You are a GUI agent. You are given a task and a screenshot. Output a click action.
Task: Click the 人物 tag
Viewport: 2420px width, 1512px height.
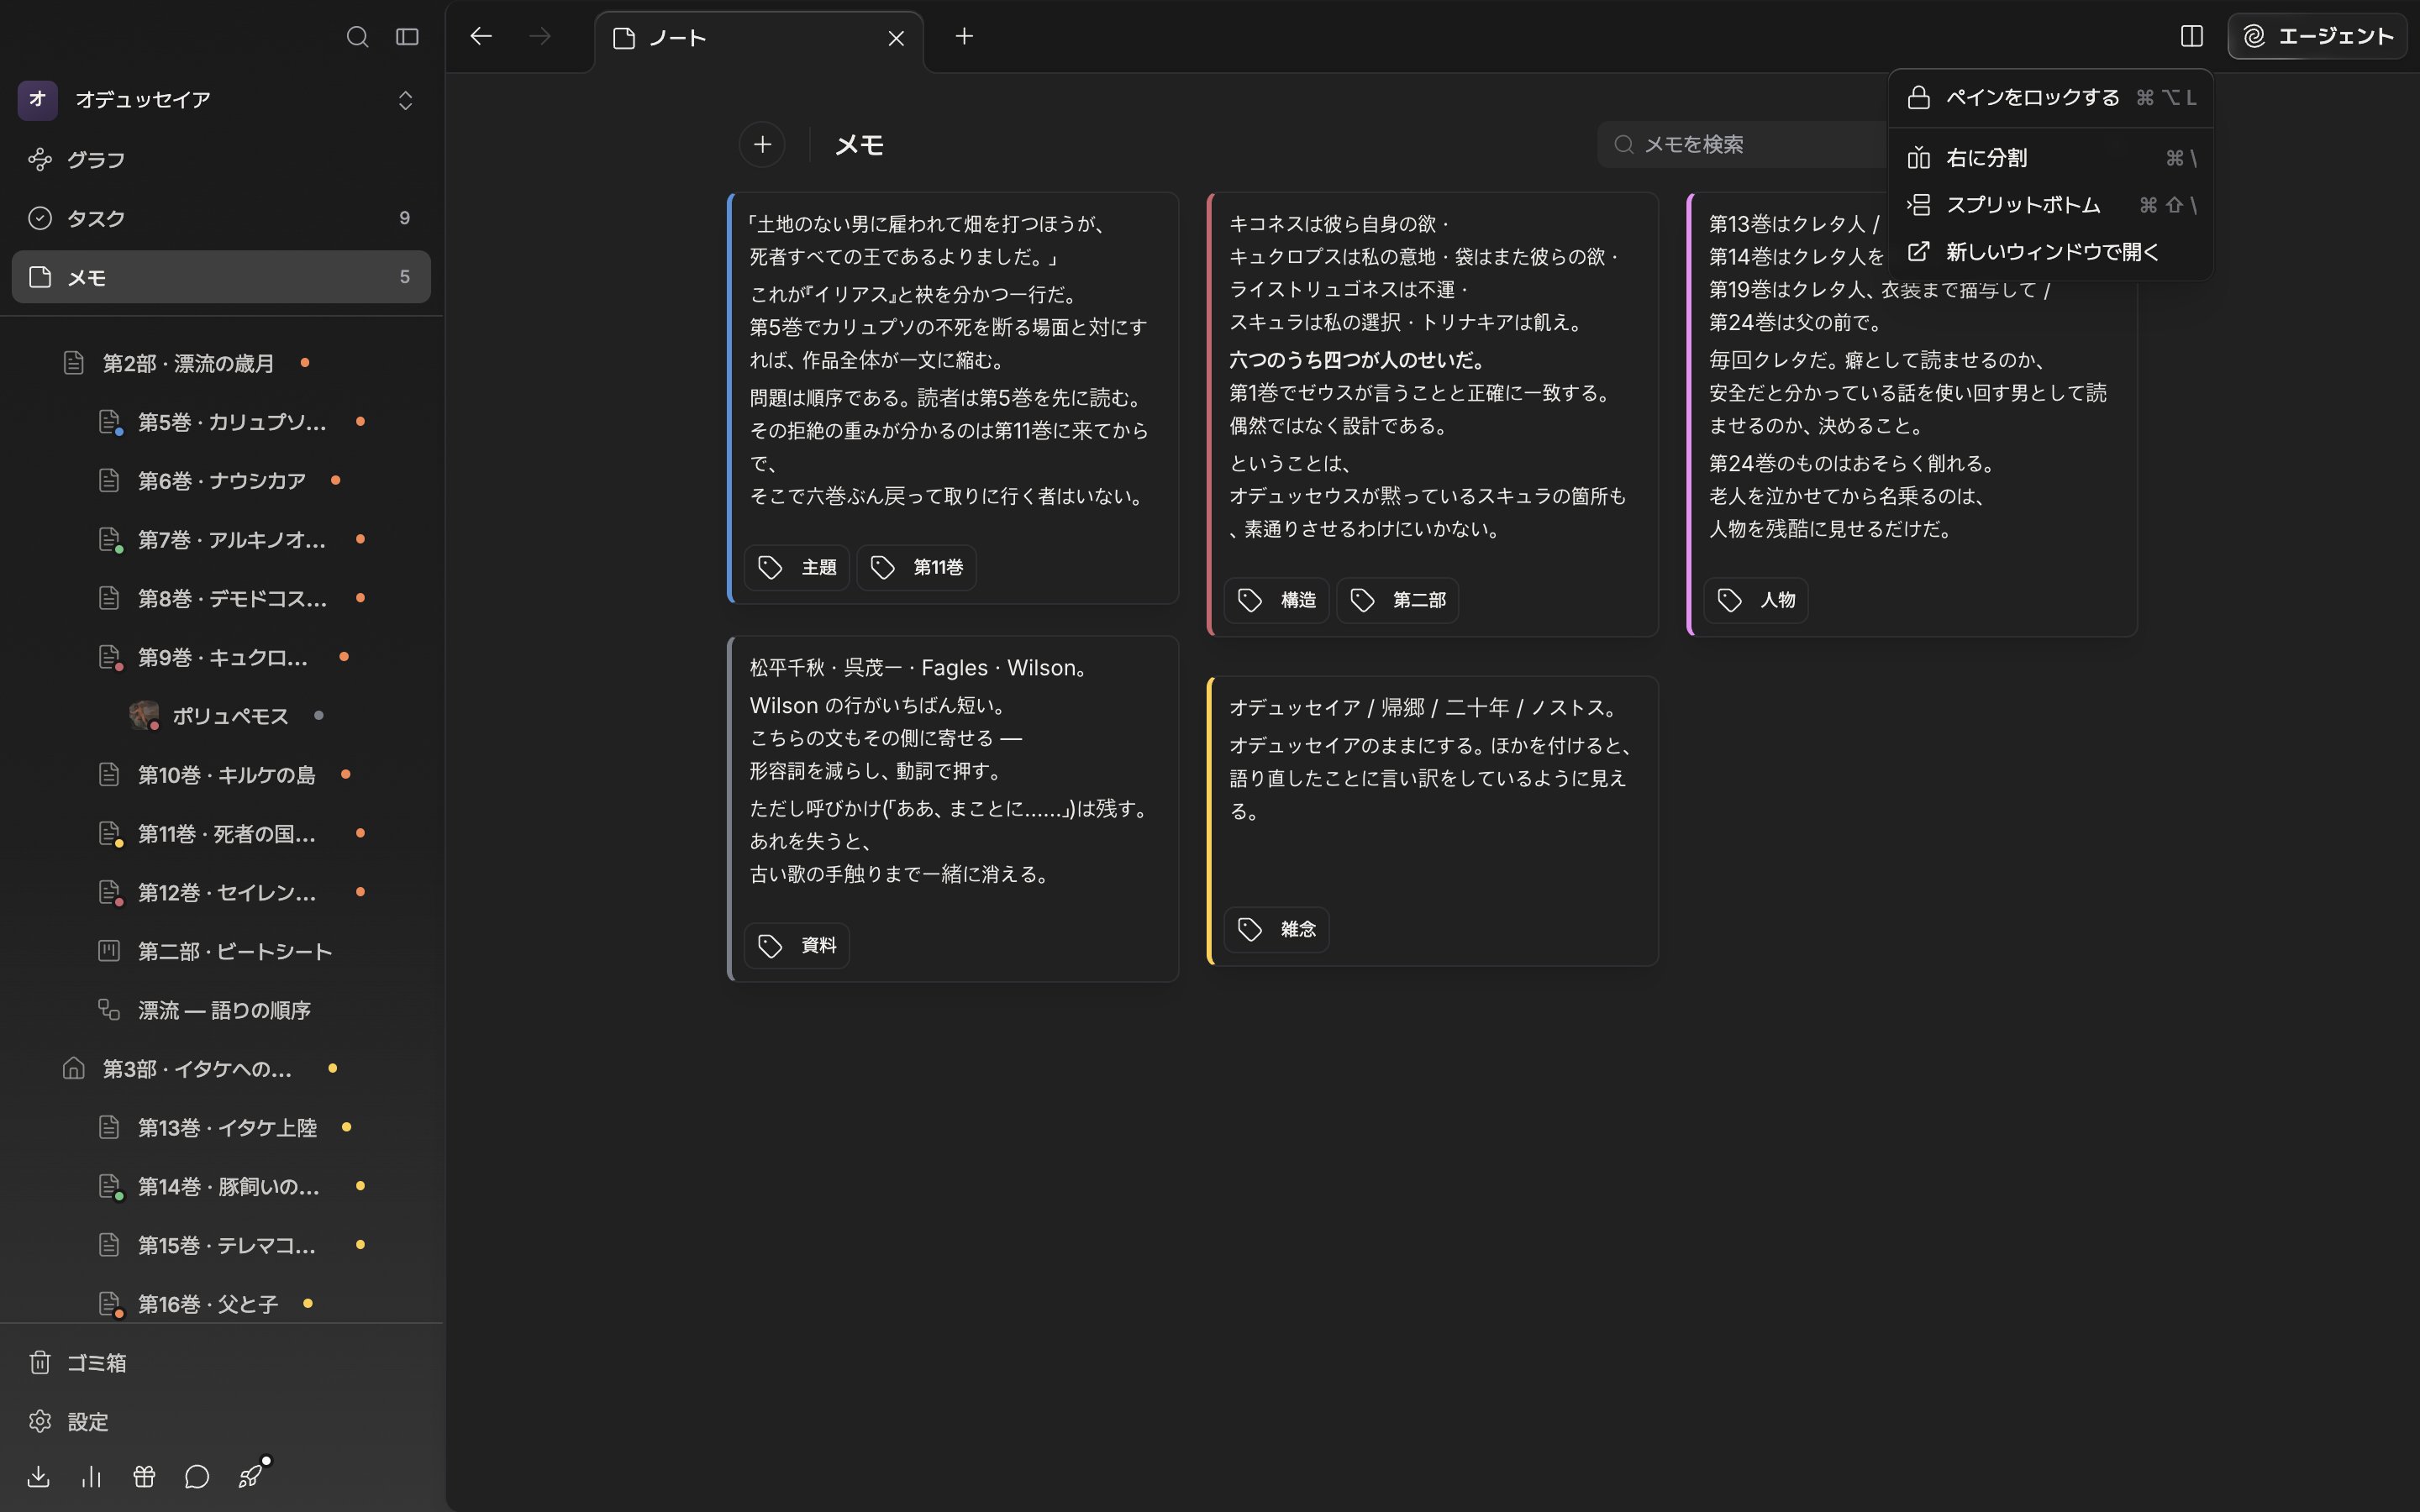tap(1756, 600)
